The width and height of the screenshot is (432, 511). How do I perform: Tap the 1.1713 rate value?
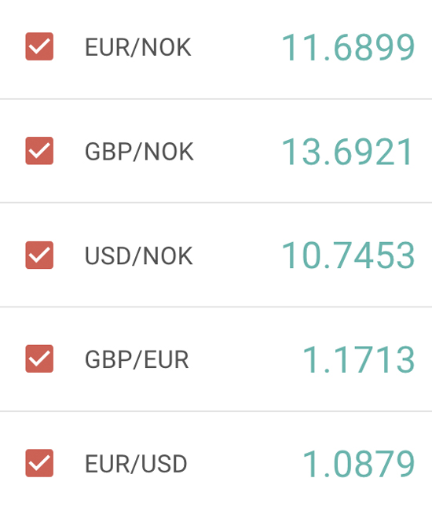(359, 360)
